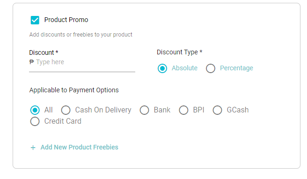307x179 pixels.
Task: Click the Credit Card label text
Action: 63,121
